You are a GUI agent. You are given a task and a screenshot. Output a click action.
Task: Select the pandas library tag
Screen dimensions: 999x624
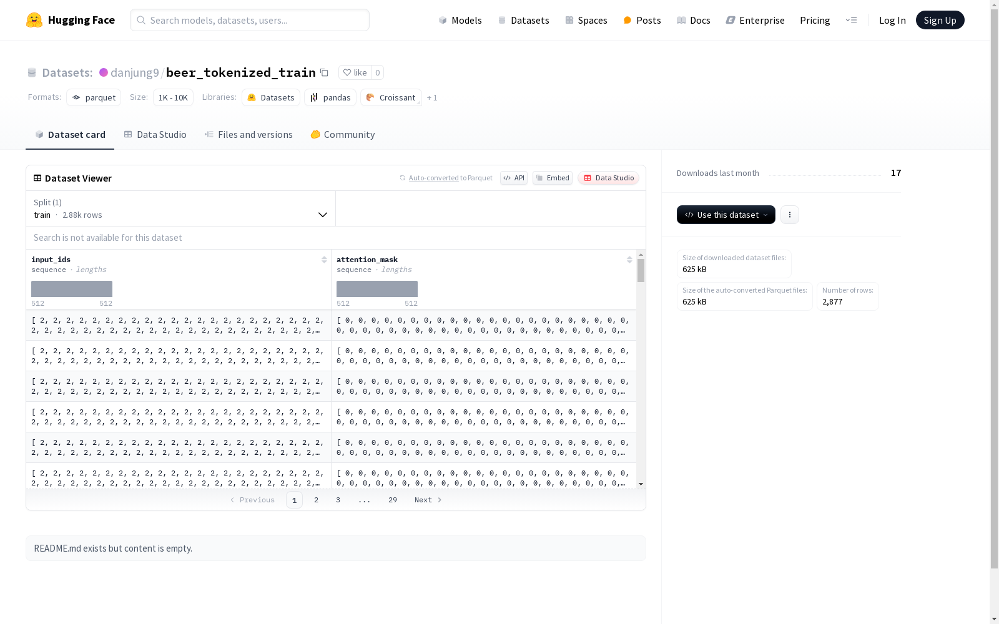pyautogui.click(x=330, y=97)
